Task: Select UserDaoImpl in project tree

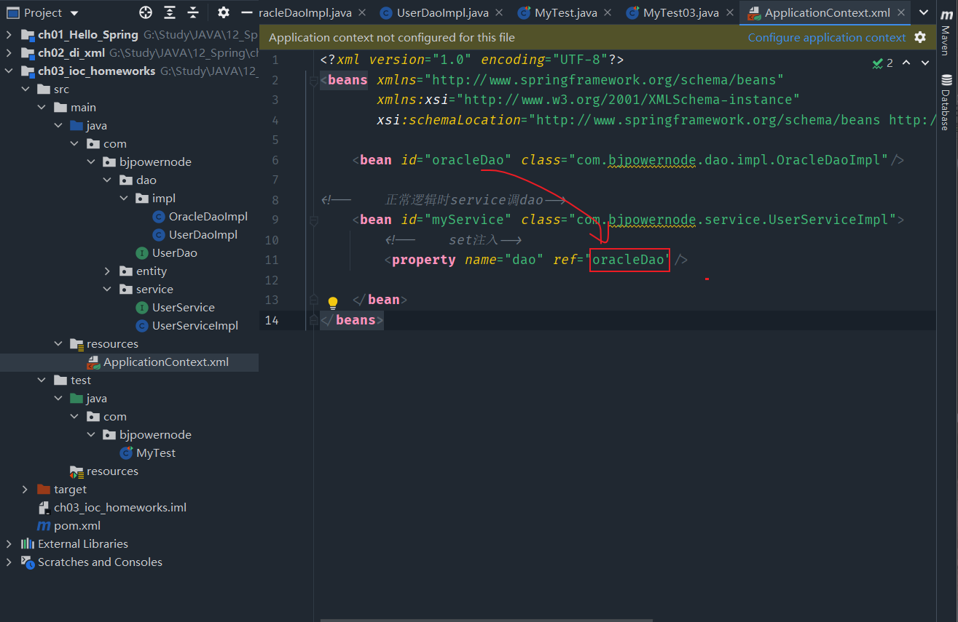Action: click(203, 234)
